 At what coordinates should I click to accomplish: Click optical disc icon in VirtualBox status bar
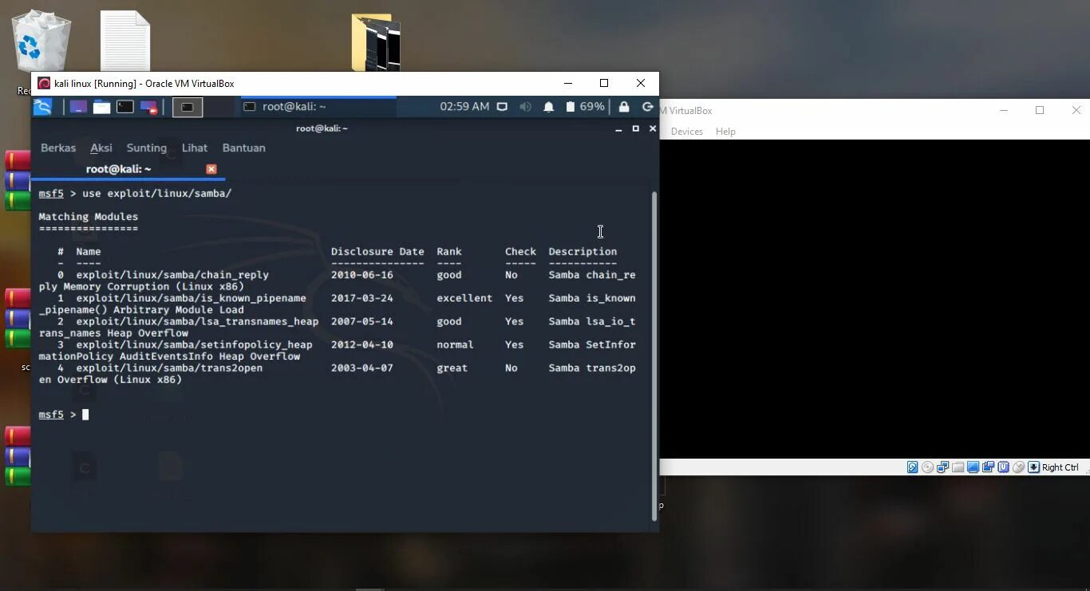coord(927,467)
